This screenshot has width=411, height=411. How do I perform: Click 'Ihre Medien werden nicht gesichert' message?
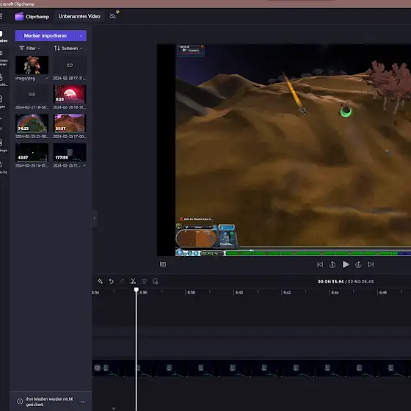point(49,401)
